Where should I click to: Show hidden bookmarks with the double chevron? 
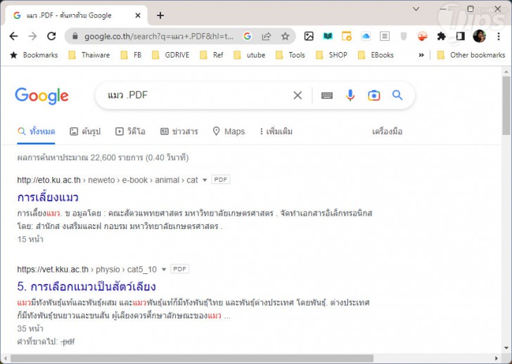(x=421, y=55)
